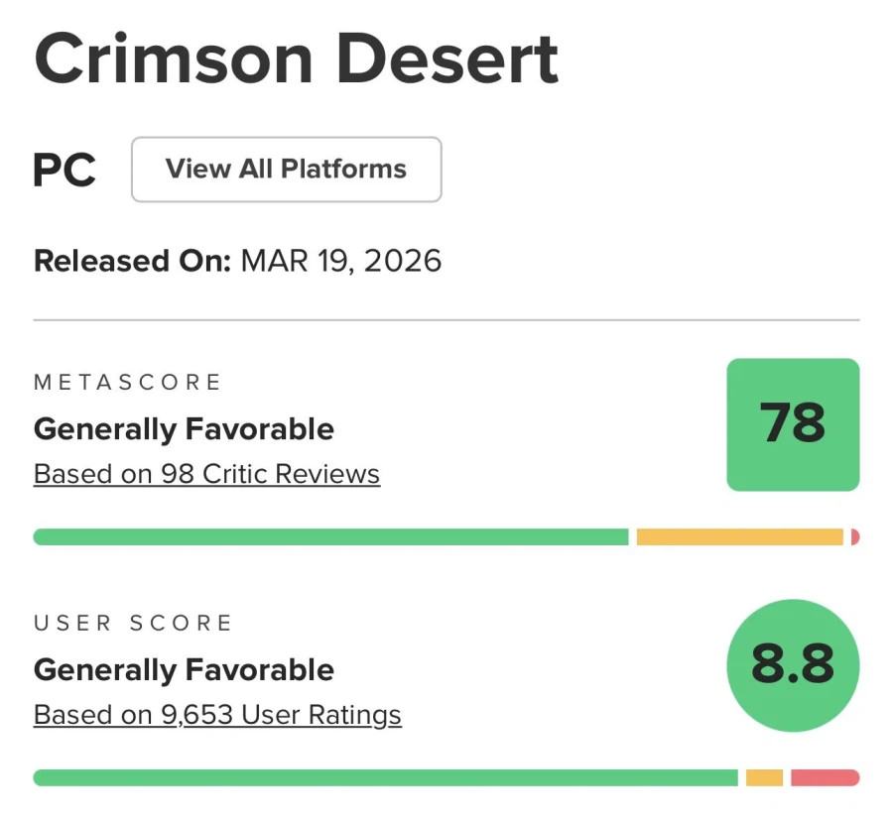893x820 pixels.
Task: Click the View All Platforms button
Action: pos(286,170)
